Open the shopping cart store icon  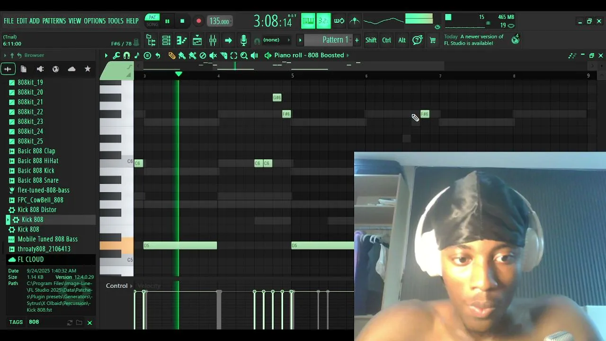click(x=433, y=40)
